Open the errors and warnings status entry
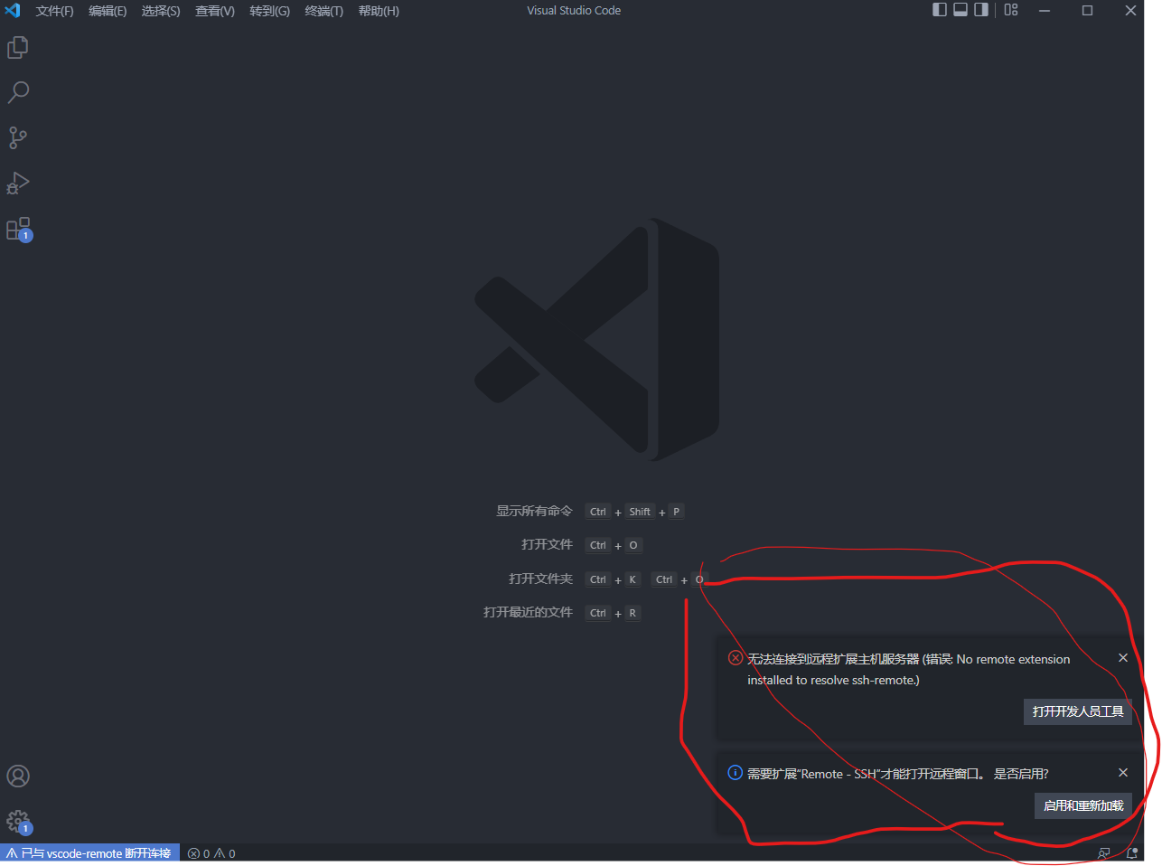The image size is (1162, 866). click(211, 853)
